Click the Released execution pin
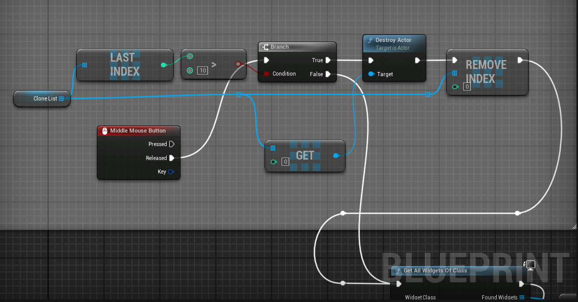The width and height of the screenshot is (578, 302). tap(172, 158)
